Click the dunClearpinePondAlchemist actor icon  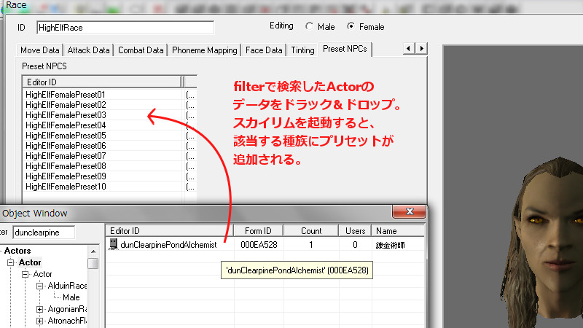(114, 244)
